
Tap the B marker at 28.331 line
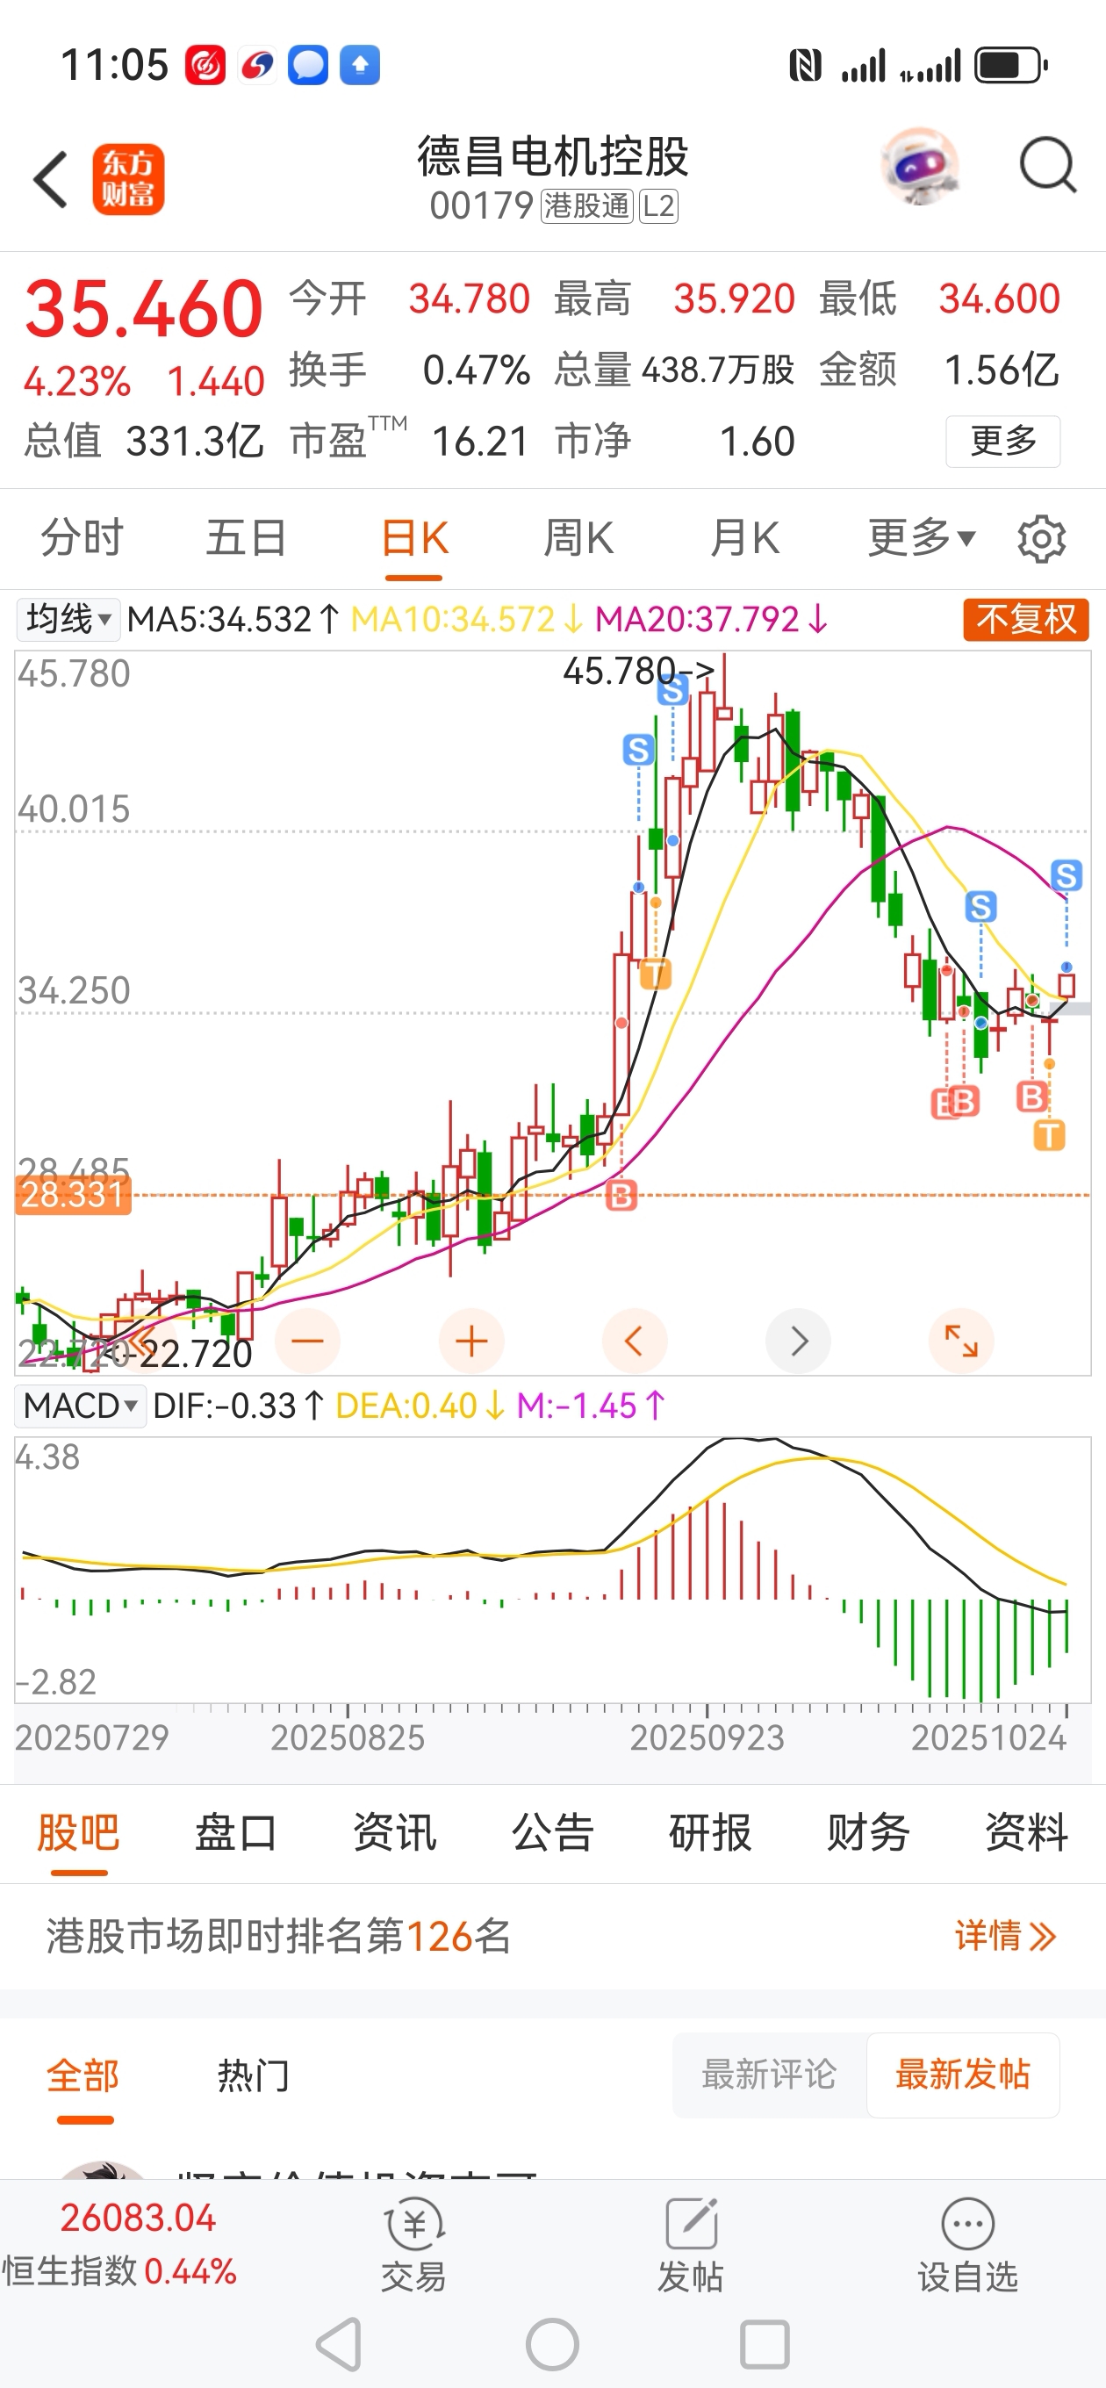coord(621,1195)
